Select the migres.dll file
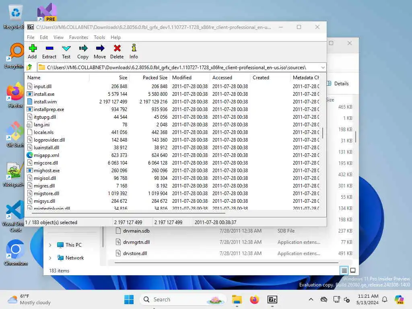Image resolution: width=412 pixels, height=309 pixels. click(x=44, y=185)
